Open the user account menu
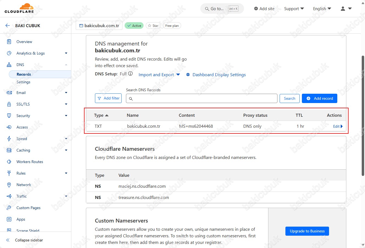 click(x=346, y=9)
